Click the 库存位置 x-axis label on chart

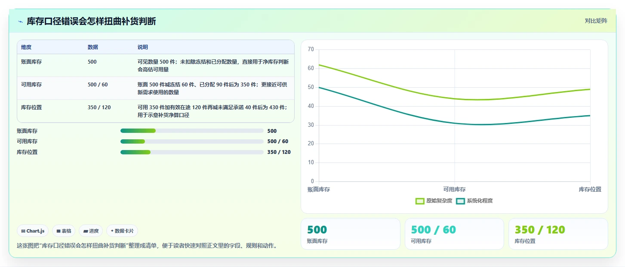point(590,190)
